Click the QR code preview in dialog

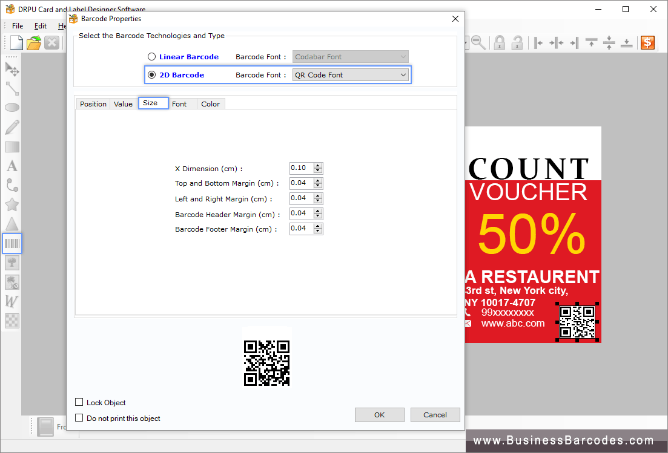266,363
